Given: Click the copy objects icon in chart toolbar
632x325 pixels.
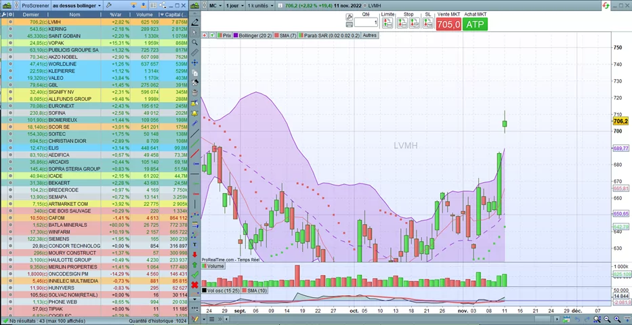Looking at the screenshot, I should [x=195, y=73].
